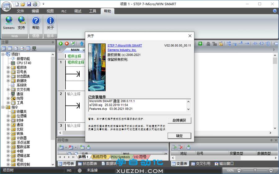Select CPU ST40 in project tree
279x174 pixels.
pyautogui.click(x=24, y=63)
